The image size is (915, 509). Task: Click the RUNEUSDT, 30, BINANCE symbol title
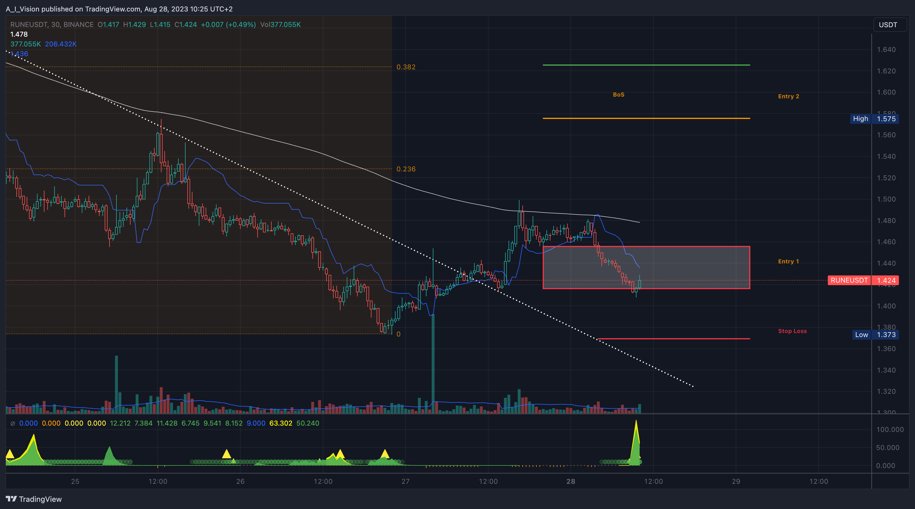point(52,24)
